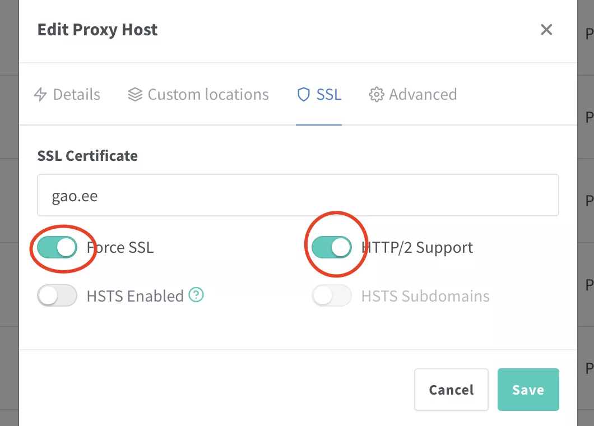Go to the Advanced tab
This screenshot has height=426, width=594.
coord(423,95)
